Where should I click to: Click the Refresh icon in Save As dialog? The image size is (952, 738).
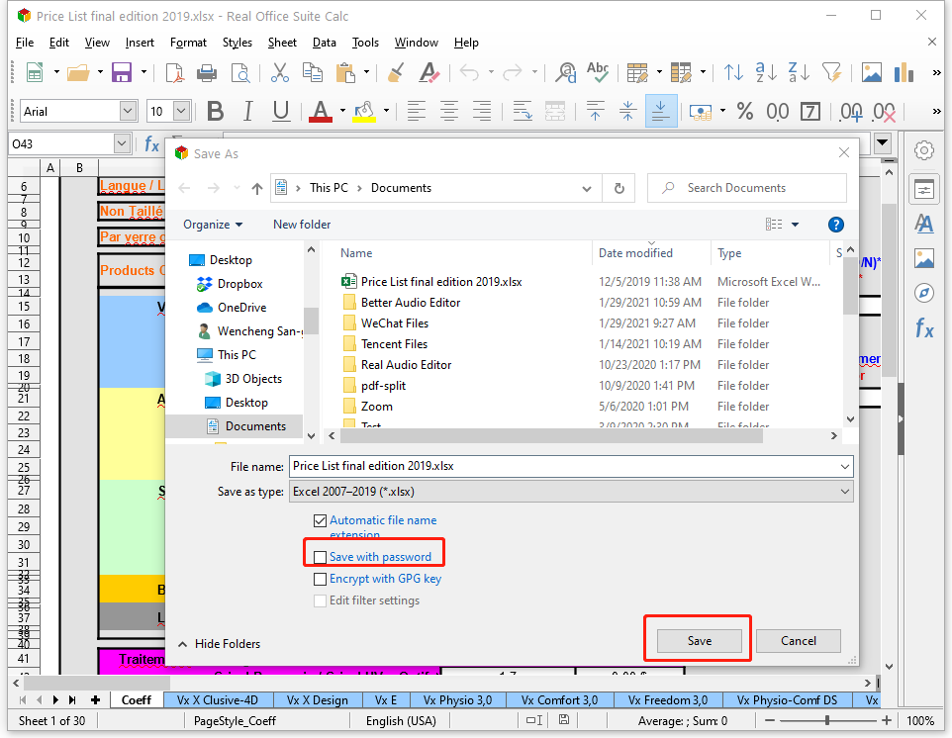click(619, 188)
